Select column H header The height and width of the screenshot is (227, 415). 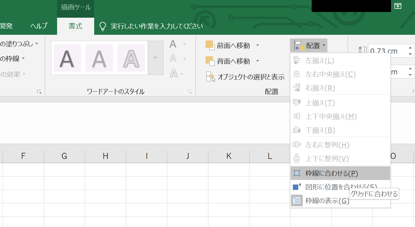[106, 156]
